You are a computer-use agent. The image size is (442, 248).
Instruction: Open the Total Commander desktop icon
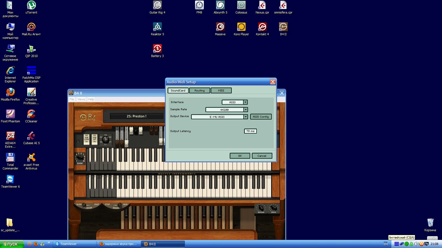tap(10, 161)
